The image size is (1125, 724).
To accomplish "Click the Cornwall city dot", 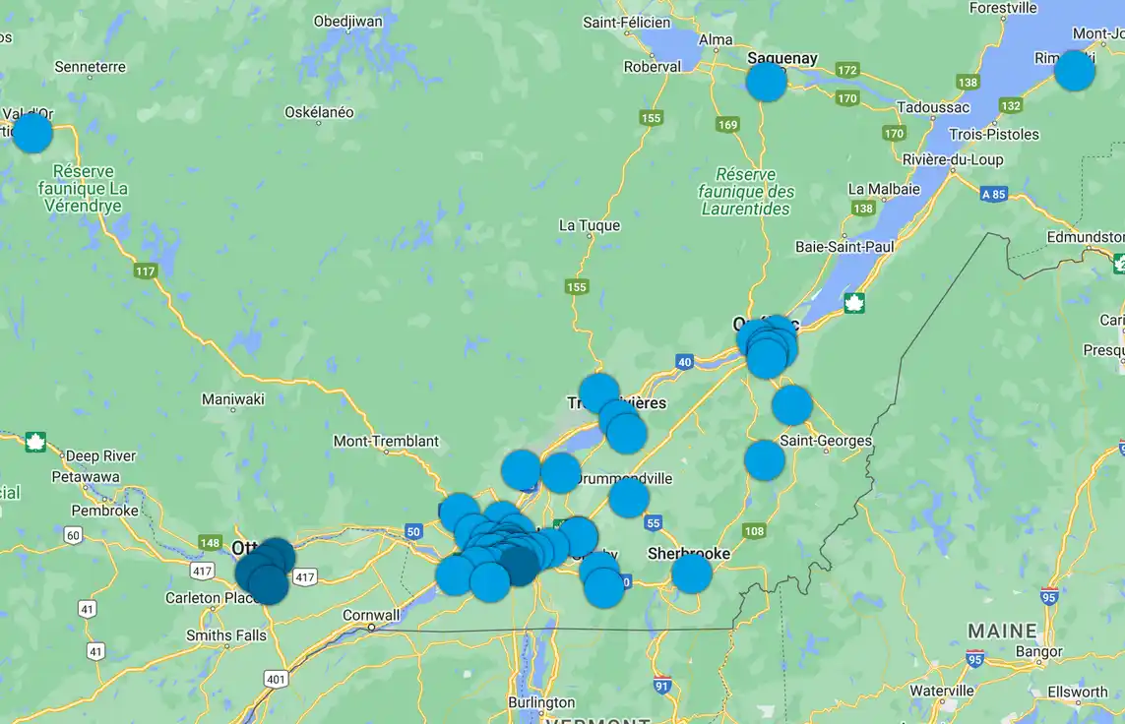I will (x=372, y=627).
